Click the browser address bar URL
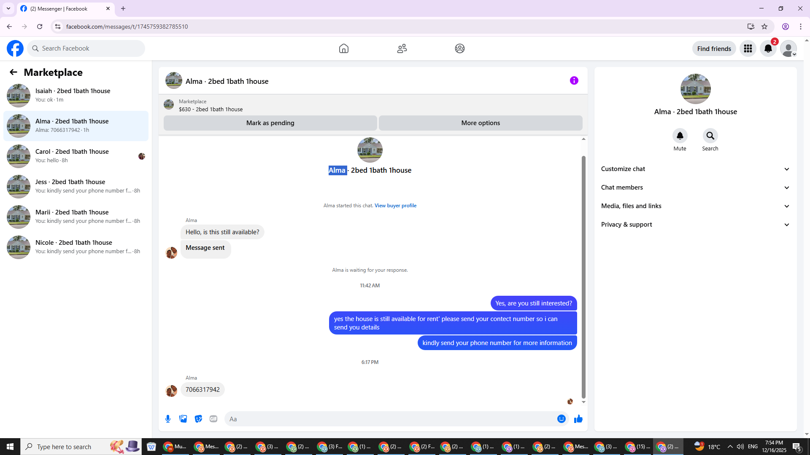Image resolution: width=810 pixels, height=455 pixels. [x=127, y=27]
